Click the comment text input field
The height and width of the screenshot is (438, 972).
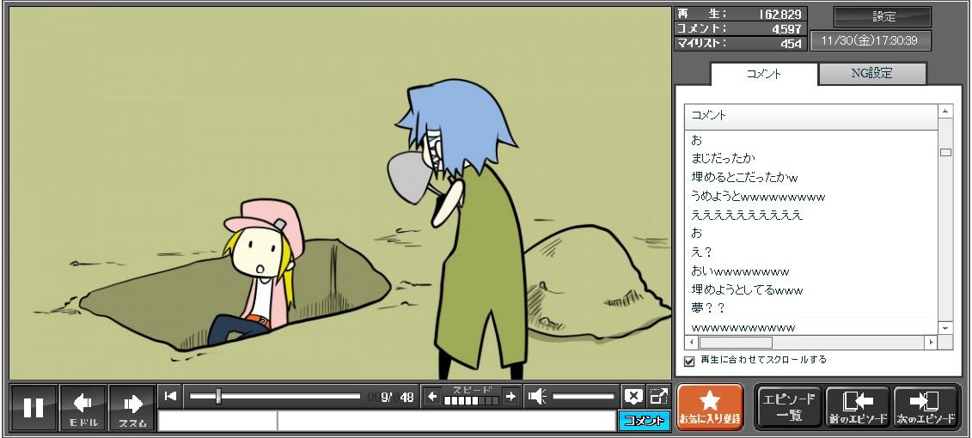click(445, 421)
